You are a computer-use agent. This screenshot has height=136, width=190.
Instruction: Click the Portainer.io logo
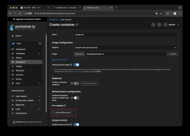[23, 27]
